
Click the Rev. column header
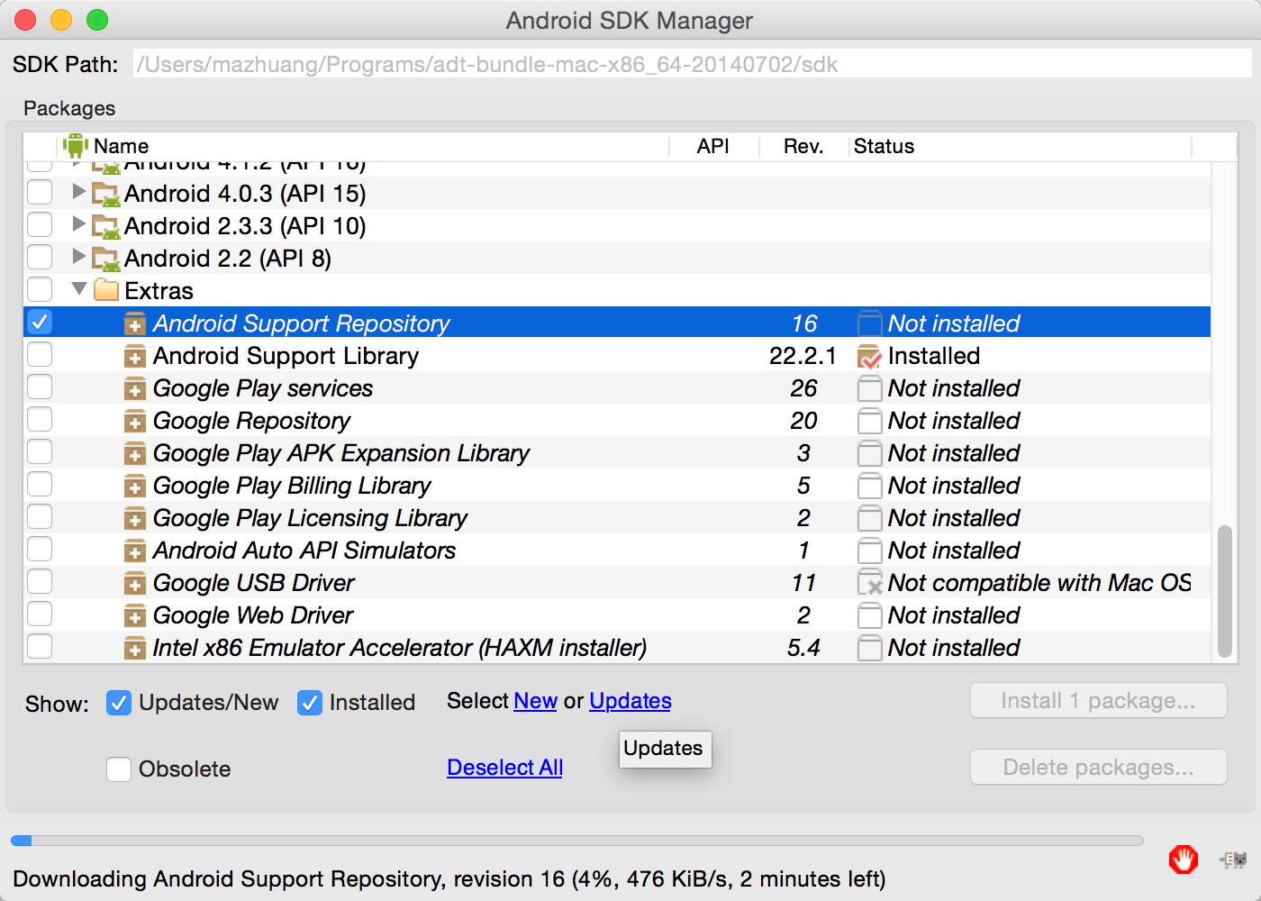coord(803,146)
